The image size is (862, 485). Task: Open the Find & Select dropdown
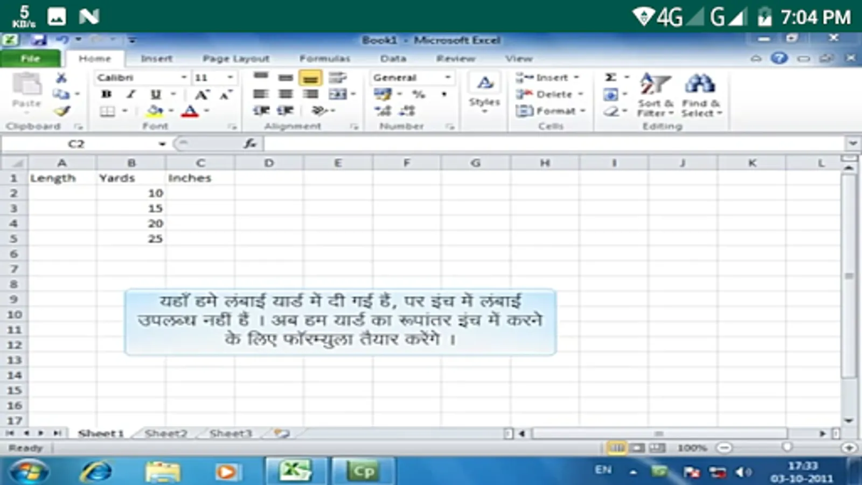click(x=701, y=95)
